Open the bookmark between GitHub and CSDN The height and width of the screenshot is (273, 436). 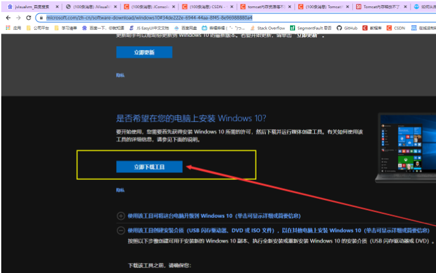click(x=372, y=28)
